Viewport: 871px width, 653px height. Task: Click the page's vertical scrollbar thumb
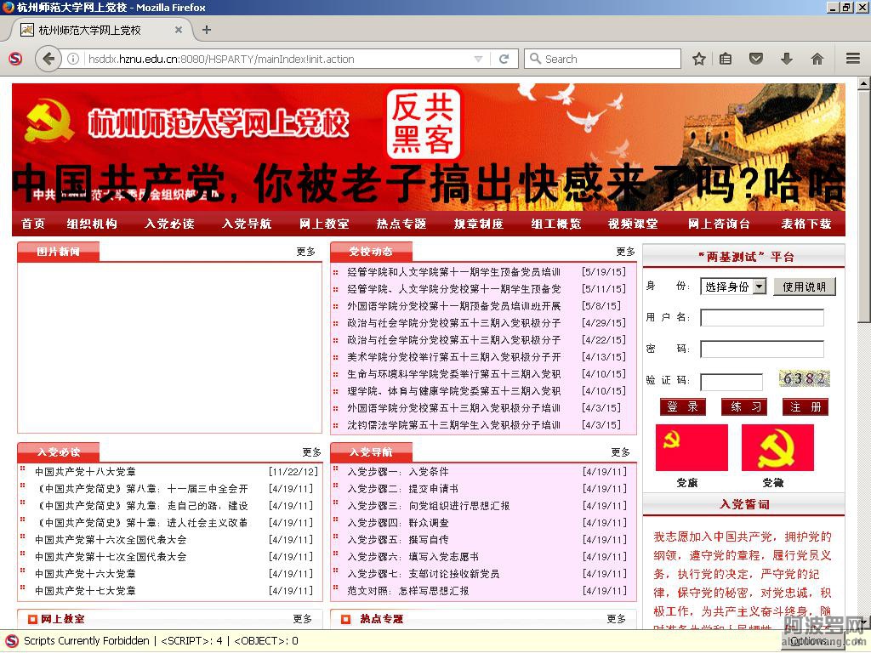(863, 204)
